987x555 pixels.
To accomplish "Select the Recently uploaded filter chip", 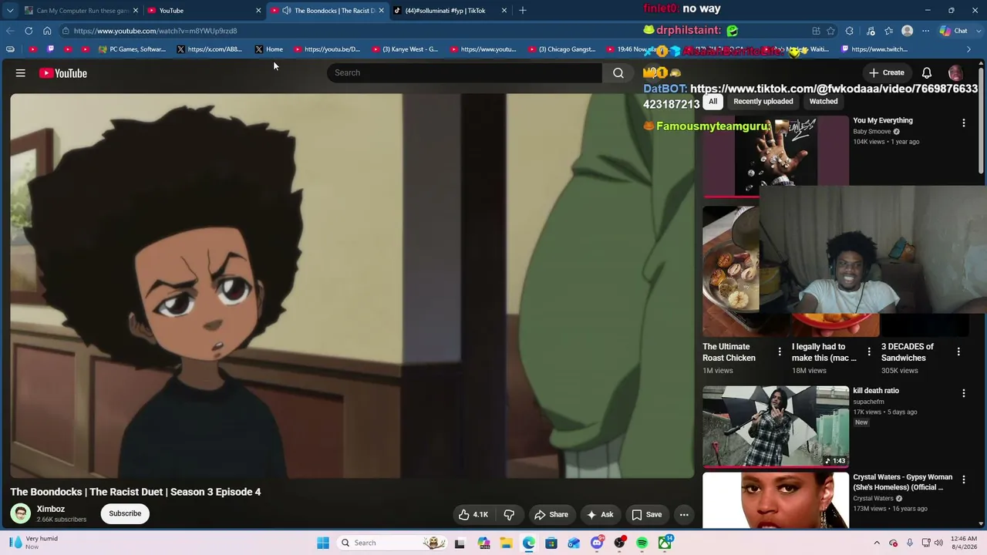I will tap(763, 101).
